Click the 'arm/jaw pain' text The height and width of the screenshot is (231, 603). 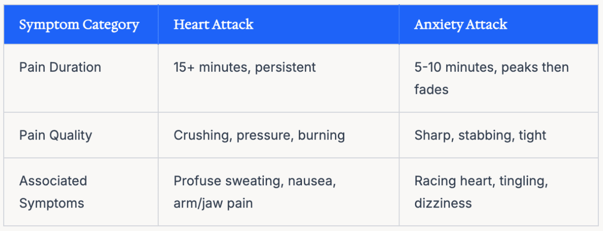(213, 204)
